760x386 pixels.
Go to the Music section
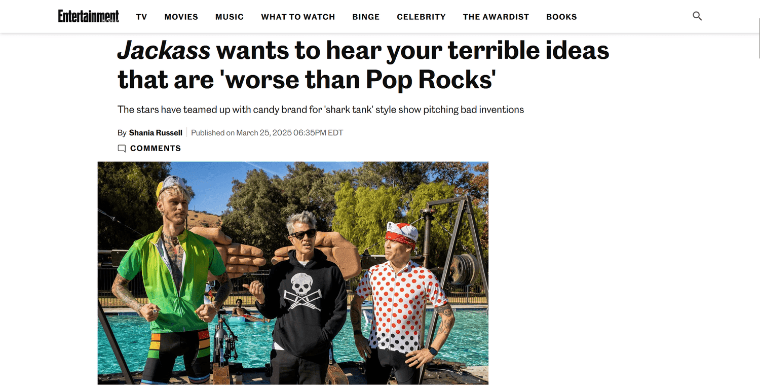(x=230, y=17)
